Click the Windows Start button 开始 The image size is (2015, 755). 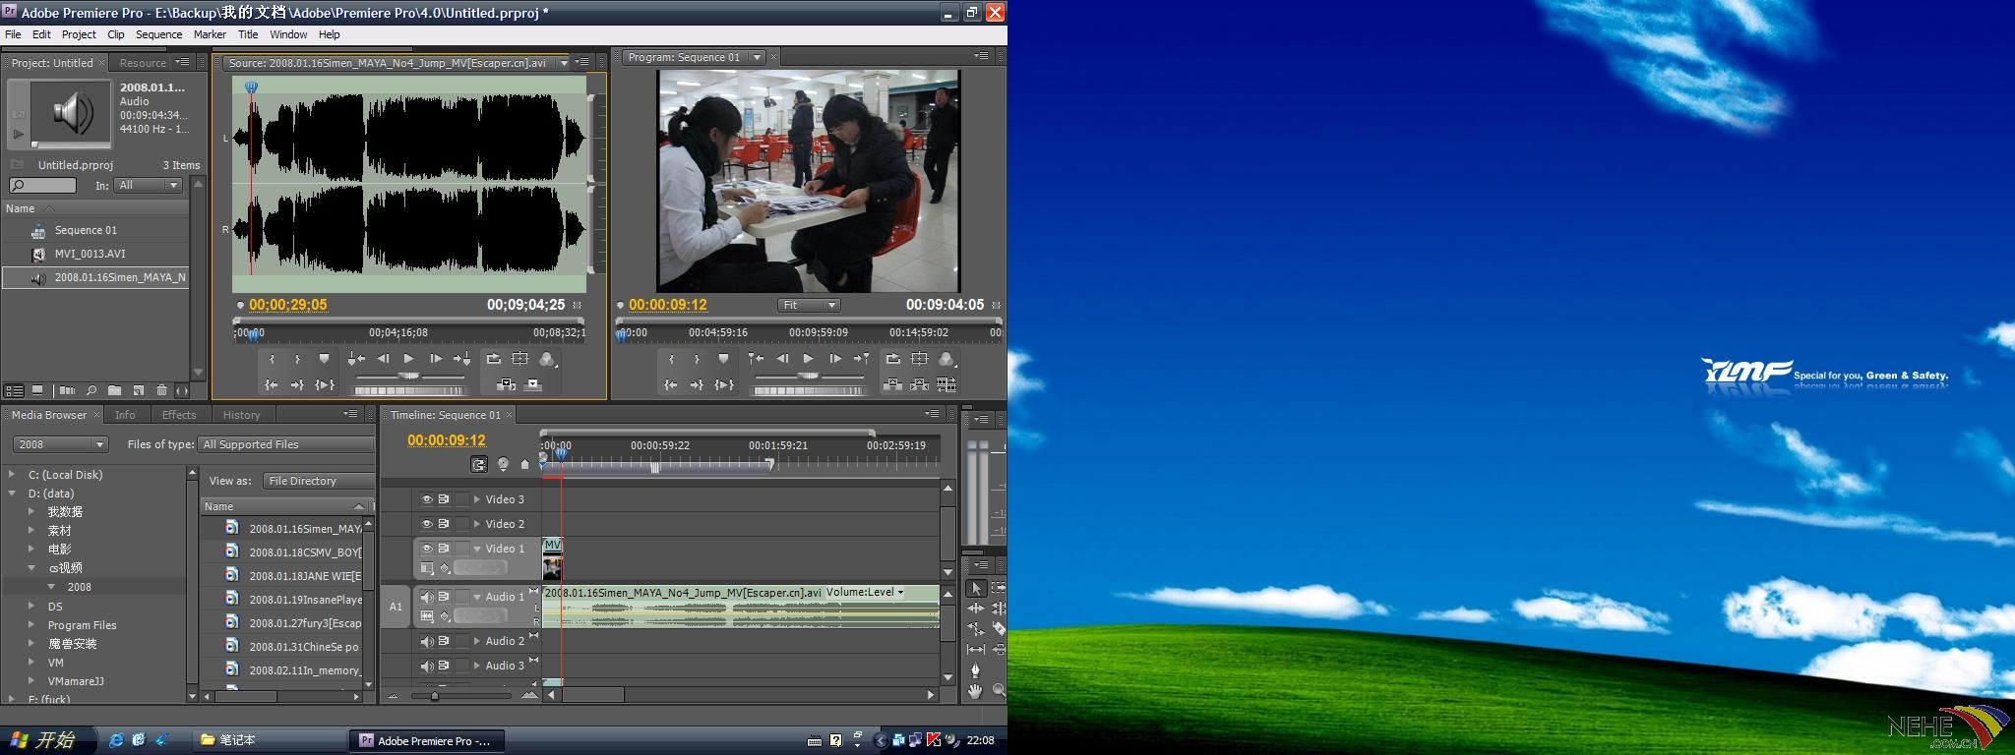pyautogui.click(x=45, y=740)
